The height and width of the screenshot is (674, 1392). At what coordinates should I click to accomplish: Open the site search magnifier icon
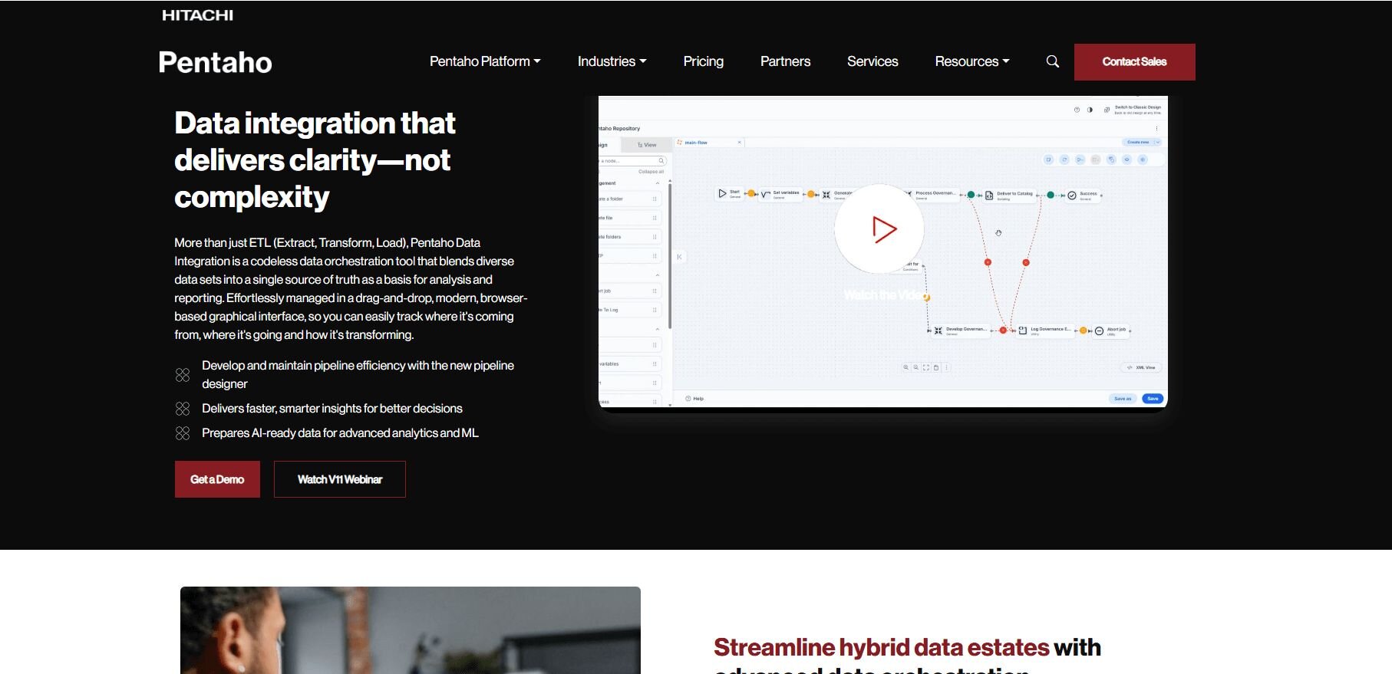pyautogui.click(x=1052, y=61)
